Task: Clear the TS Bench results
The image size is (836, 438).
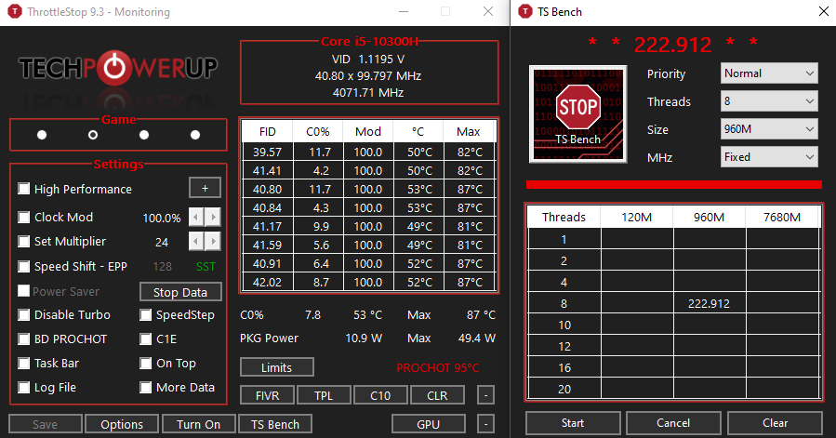Action: pyautogui.click(x=775, y=422)
